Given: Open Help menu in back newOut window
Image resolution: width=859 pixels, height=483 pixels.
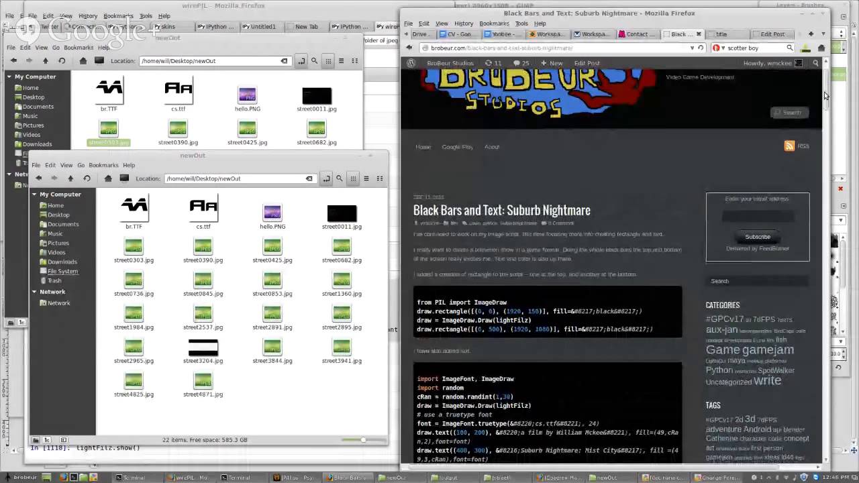Looking at the screenshot, I should 104,48.
